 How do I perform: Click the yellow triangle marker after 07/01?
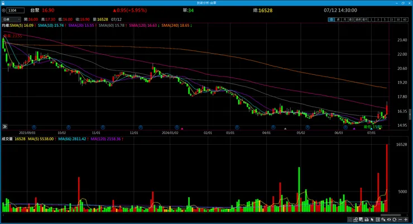click(380, 128)
